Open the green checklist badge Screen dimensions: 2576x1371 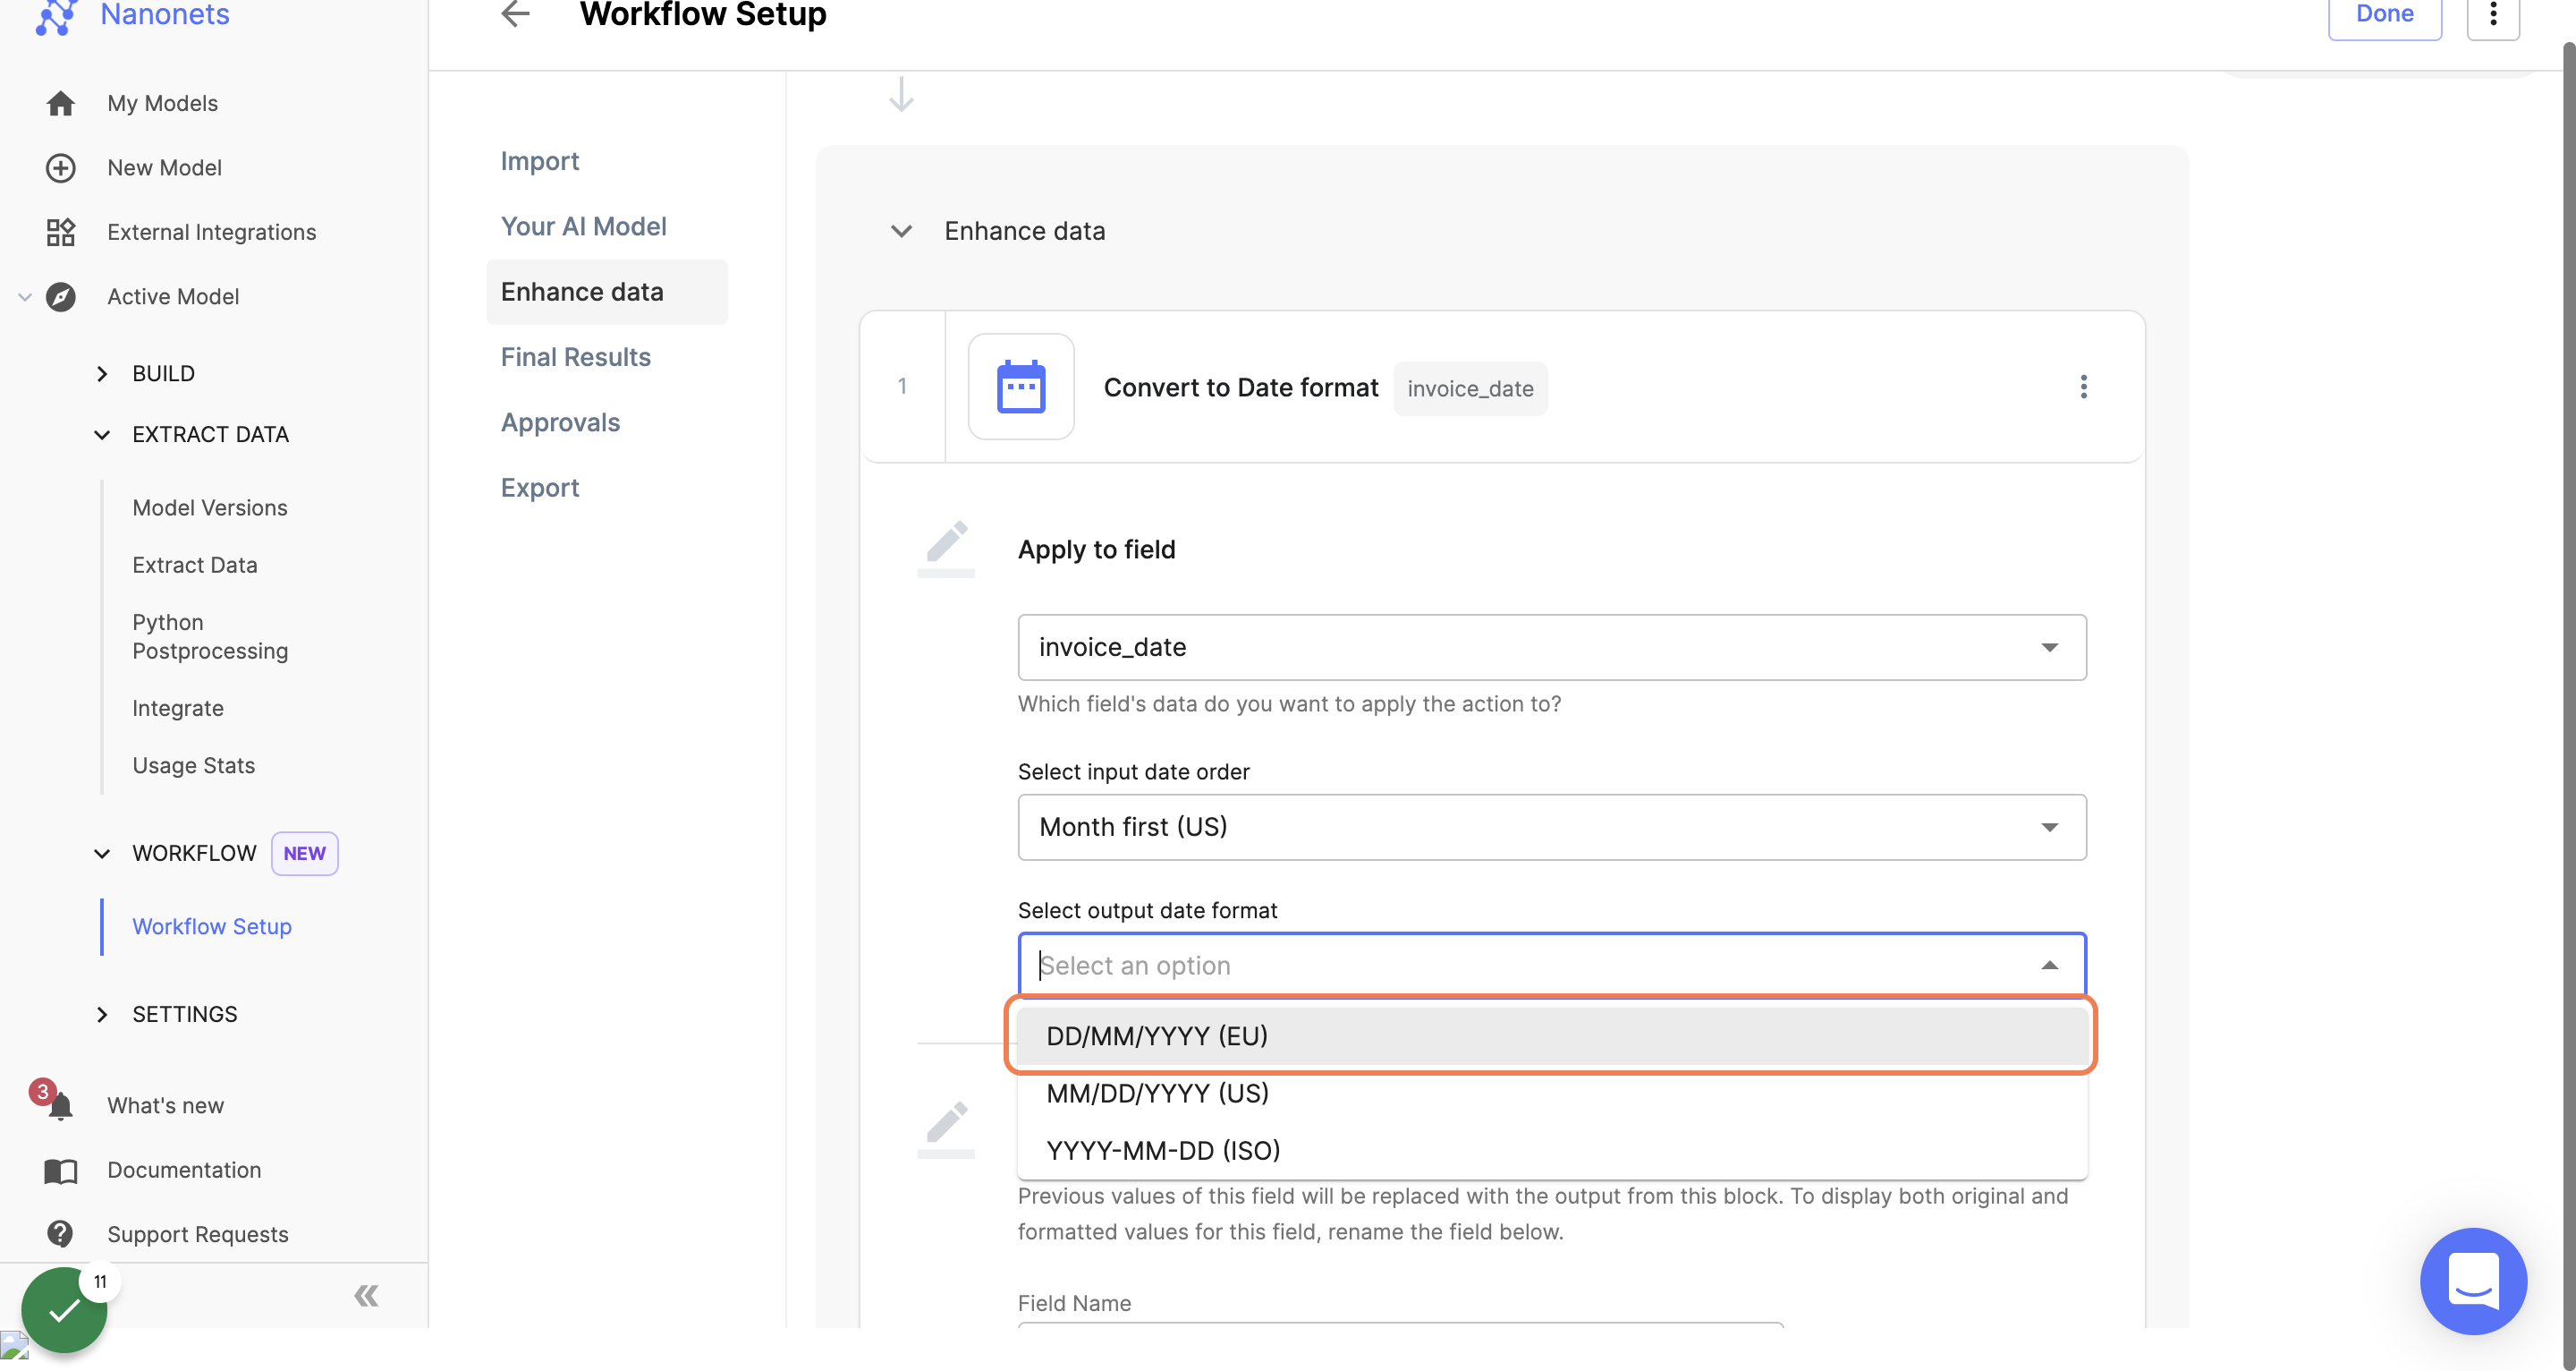coord(64,1310)
